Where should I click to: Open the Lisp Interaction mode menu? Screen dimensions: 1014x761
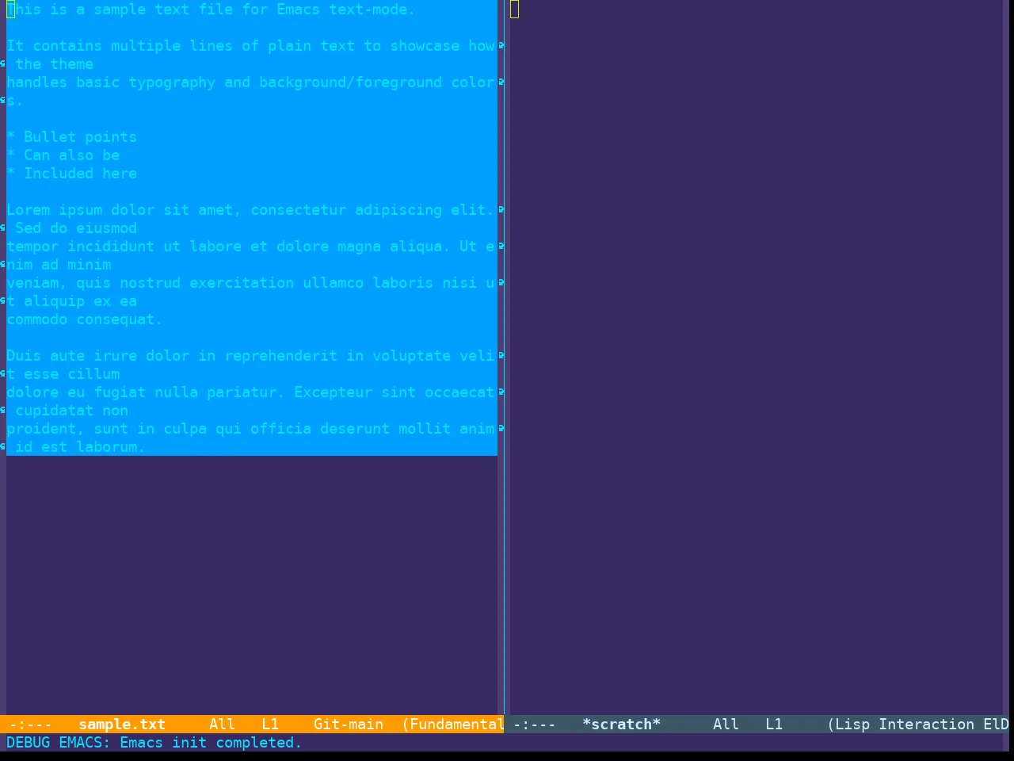902,724
